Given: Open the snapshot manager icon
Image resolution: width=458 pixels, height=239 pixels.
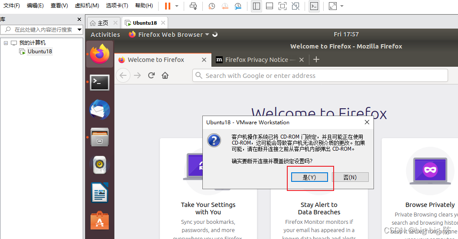Looking at the screenshot, I should pyautogui.click(x=238, y=6).
